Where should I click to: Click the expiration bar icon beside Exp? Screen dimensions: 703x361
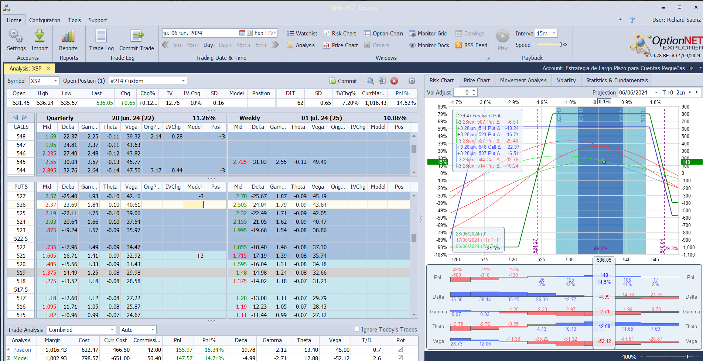pyautogui.click(x=250, y=33)
